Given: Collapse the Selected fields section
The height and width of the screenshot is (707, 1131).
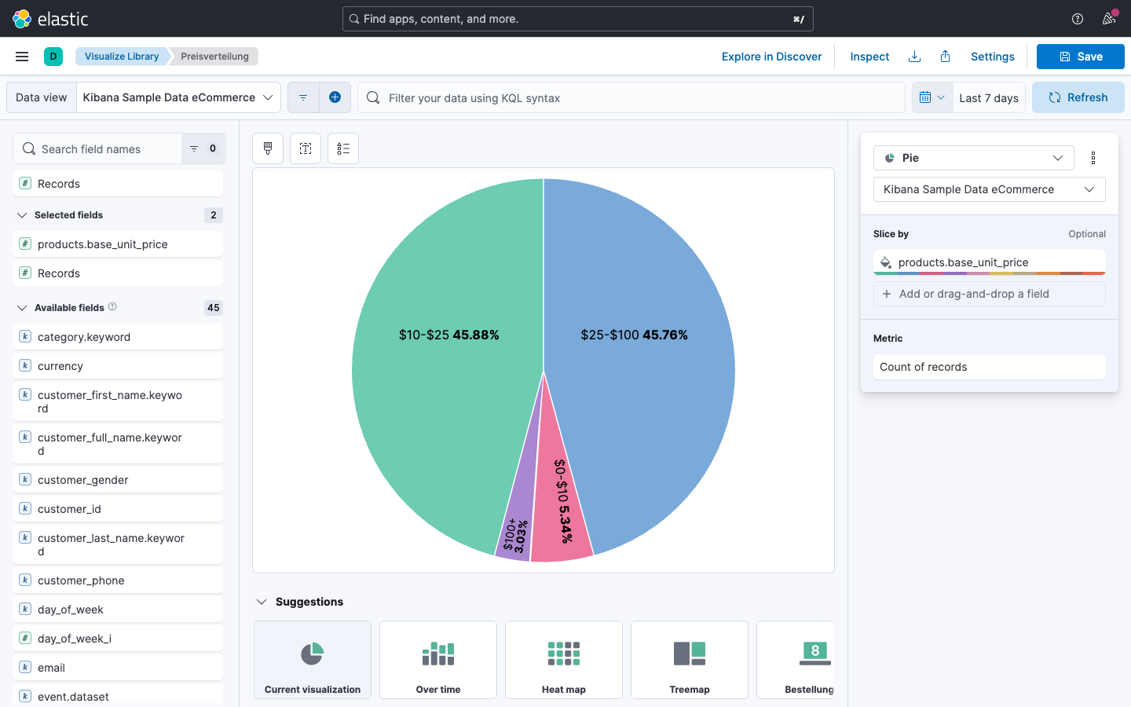Looking at the screenshot, I should [22, 215].
